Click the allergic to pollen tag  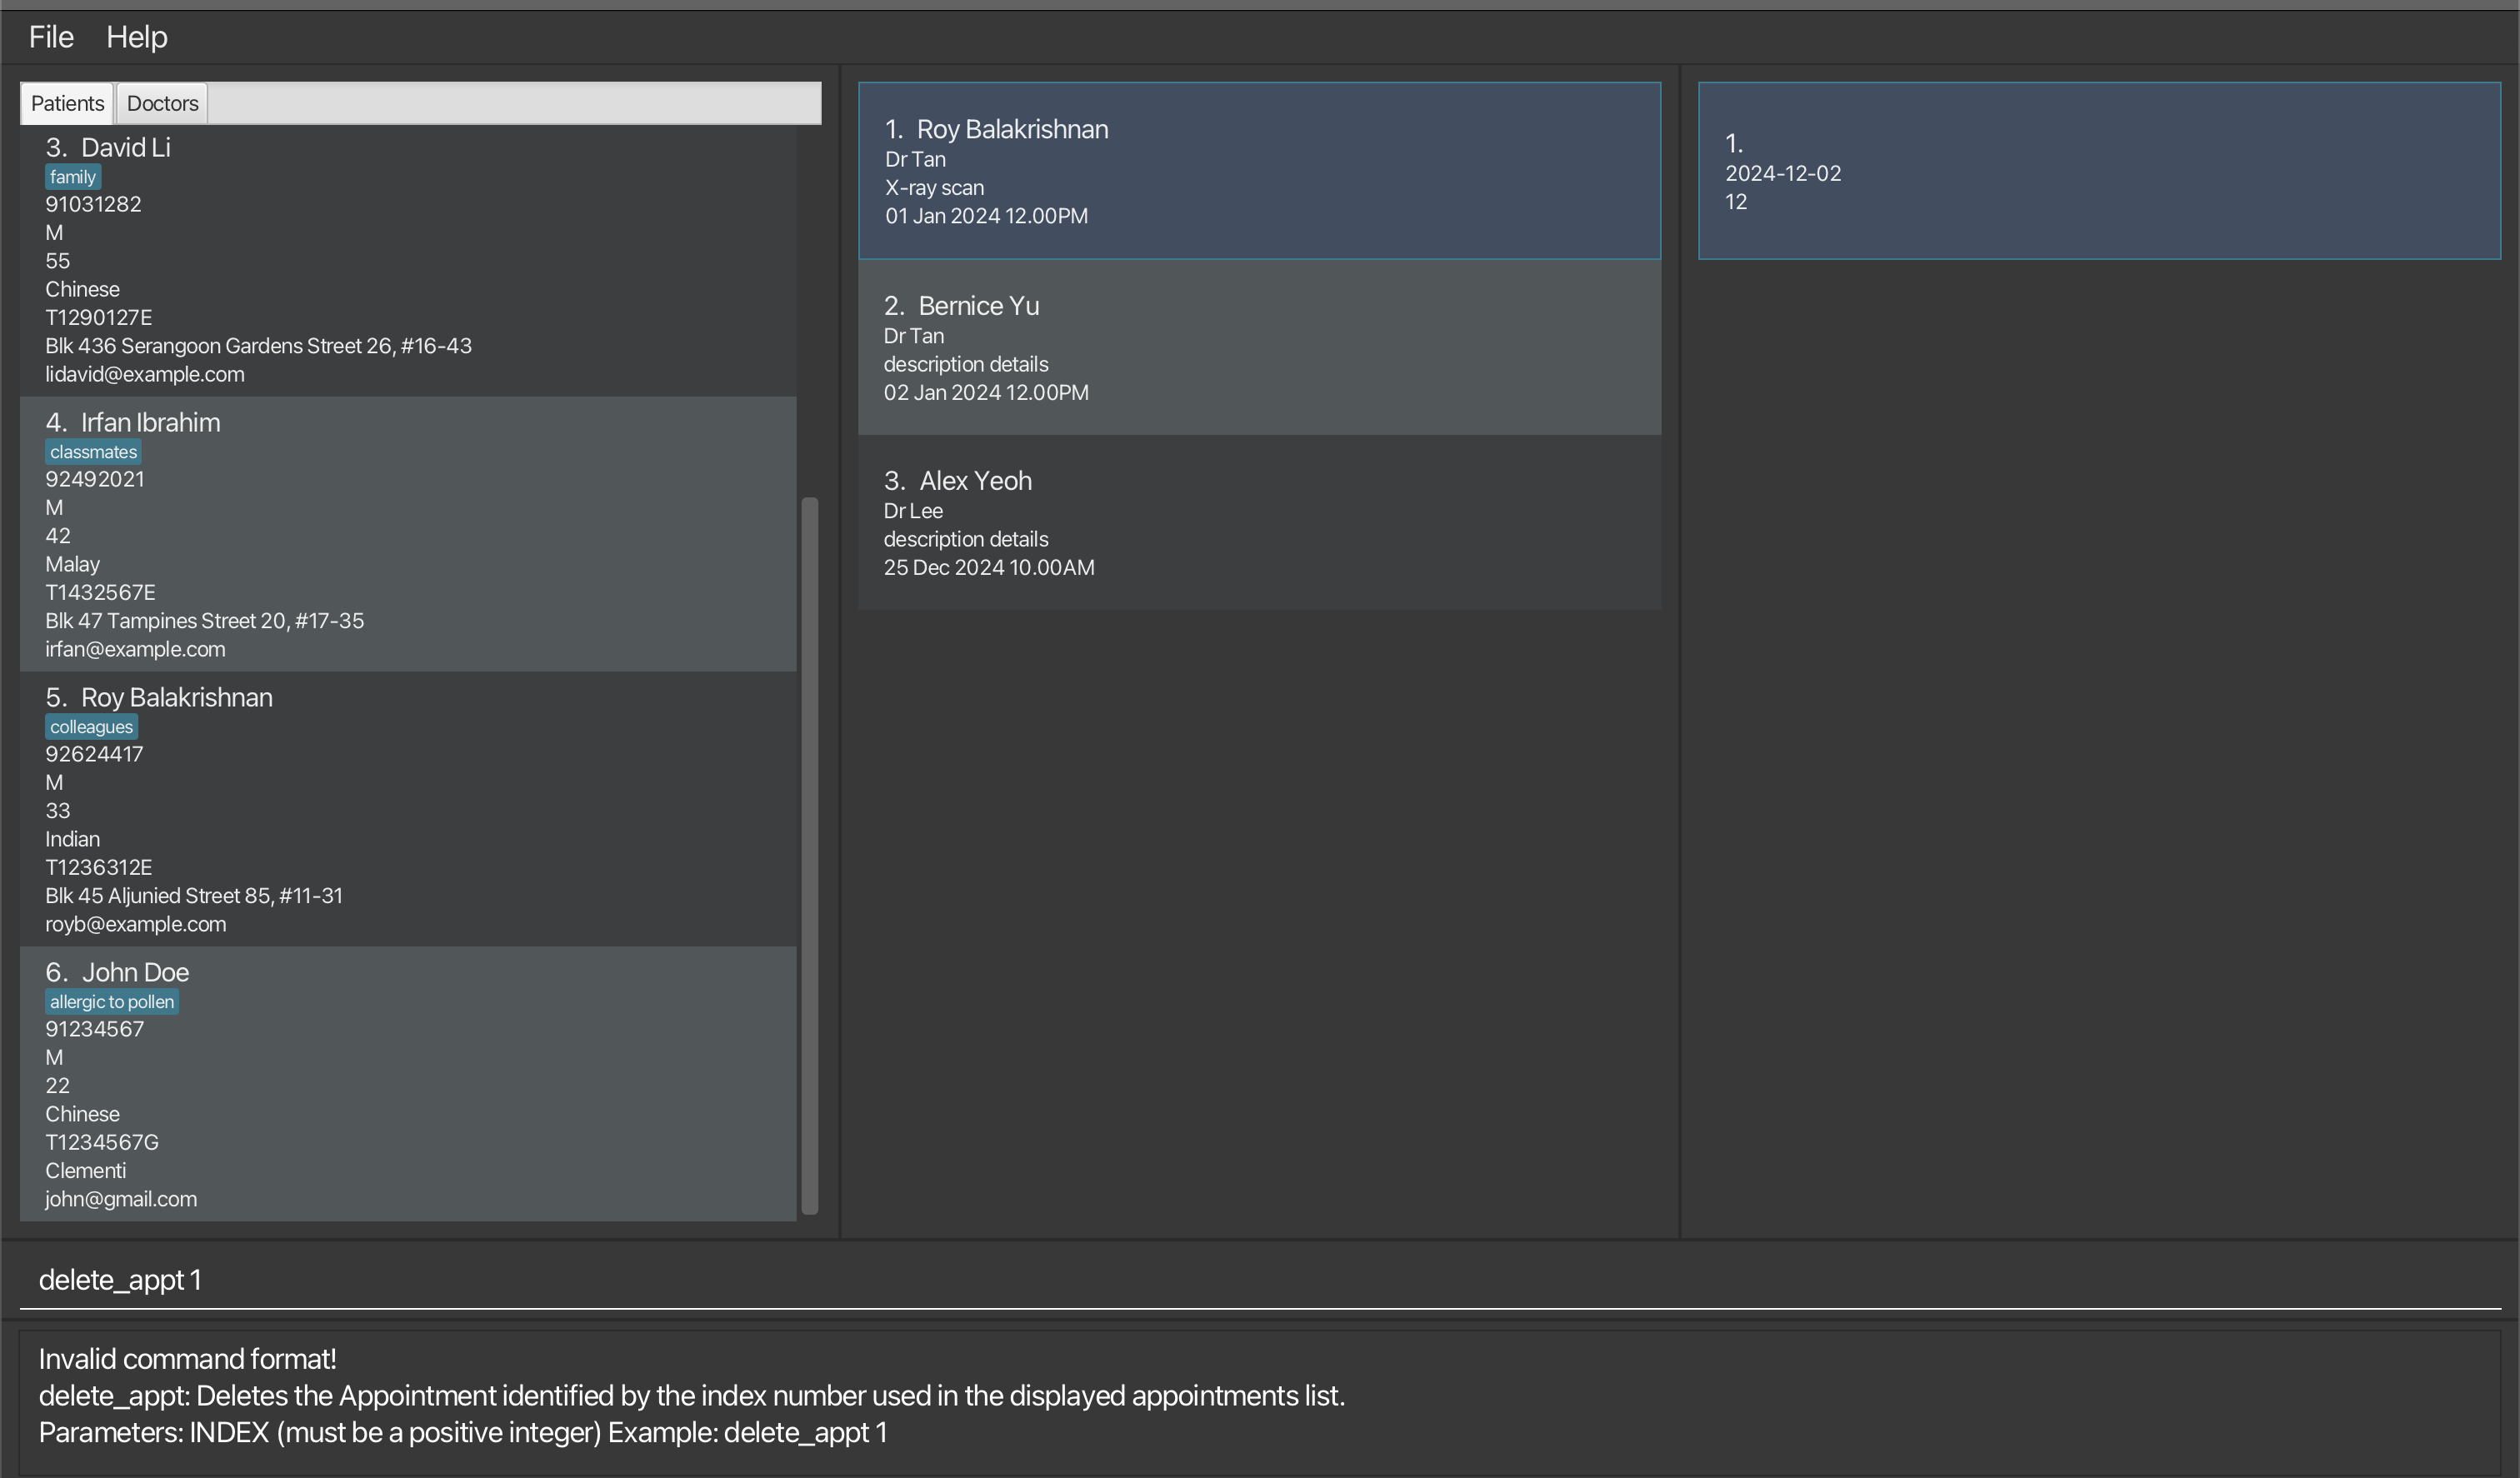(x=112, y=1002)
